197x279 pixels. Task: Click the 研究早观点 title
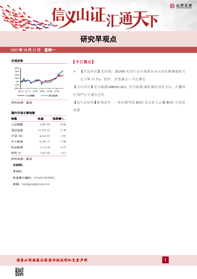pos(98,39)
